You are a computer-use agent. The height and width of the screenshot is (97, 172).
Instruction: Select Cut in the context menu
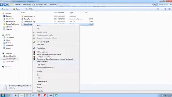click(38, 75)
